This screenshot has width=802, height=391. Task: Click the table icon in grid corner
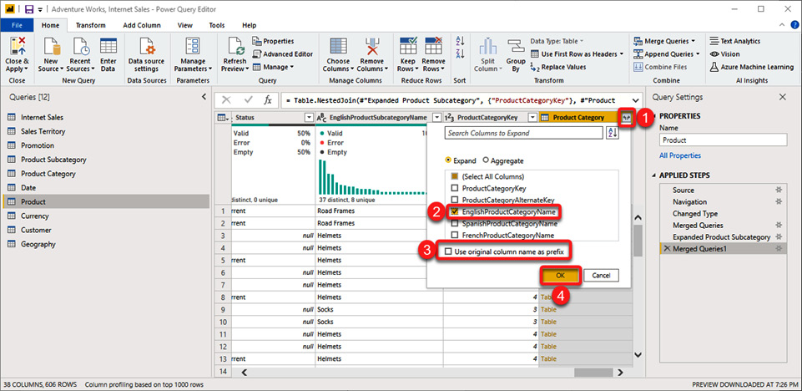(224, 118)
